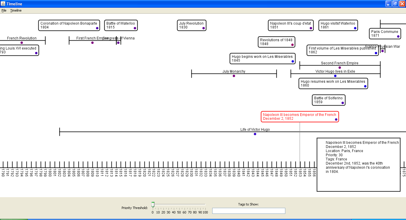Click the dot under French Revolution span
The image size is (406, 220).
22,43
